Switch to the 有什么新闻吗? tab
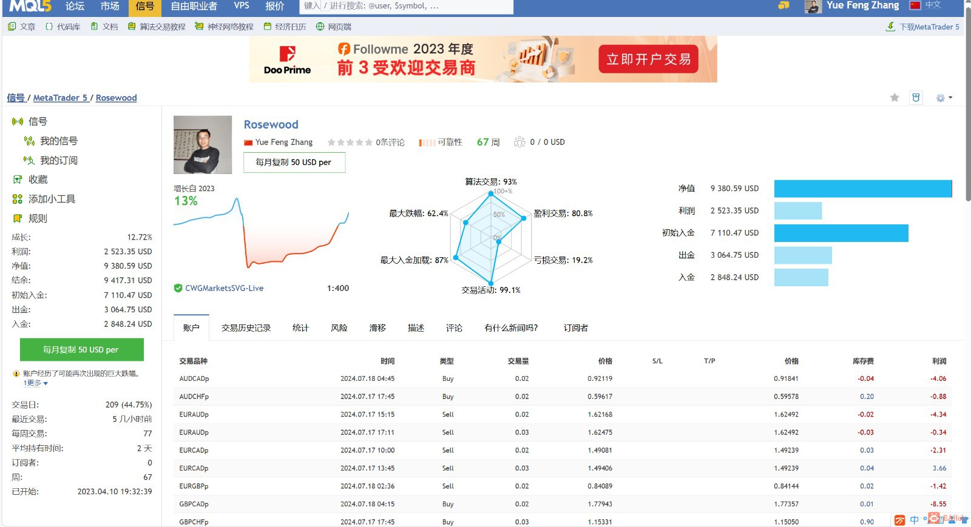The height and width of the screenshot is (527, 971). click(511, 328)
